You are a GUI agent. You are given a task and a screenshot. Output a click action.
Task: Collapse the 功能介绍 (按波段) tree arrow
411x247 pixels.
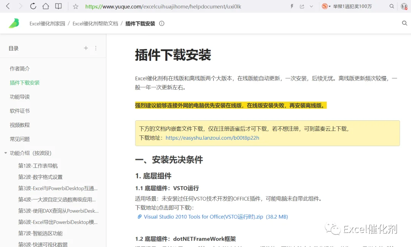pyautogui.click(x=5, y=153)
